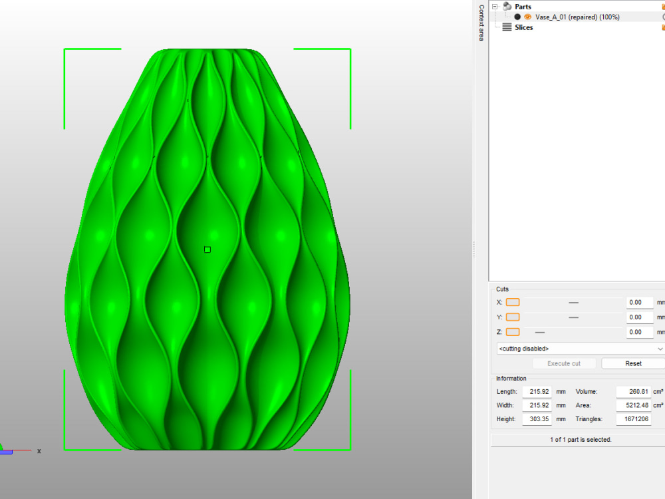
Task: Select Vase_A_01 (repaired) (100%) in tree
Action: [577, 17]
